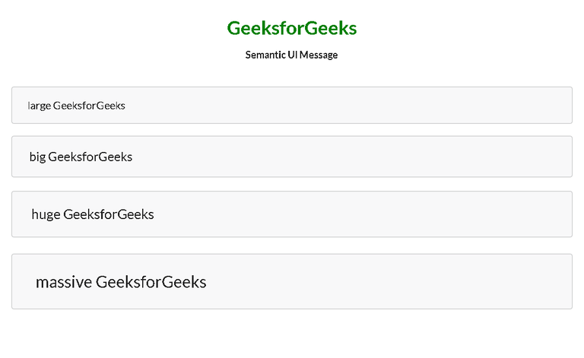Click "GeeksforGeeks" in the big message
The height and width of the screenshot is (358, 584).
point(90,157)
